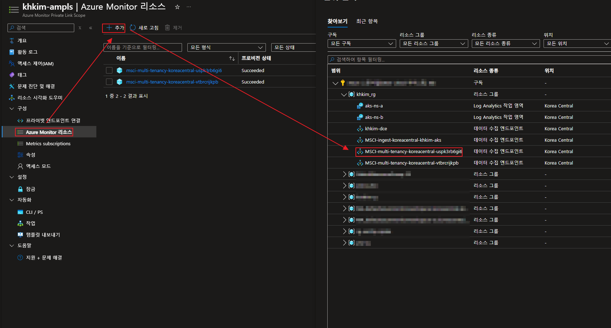Click the aks-ns-a workspace icon
Image resolution: width=611 pixels, height=328 pixels.
(360, 106)
